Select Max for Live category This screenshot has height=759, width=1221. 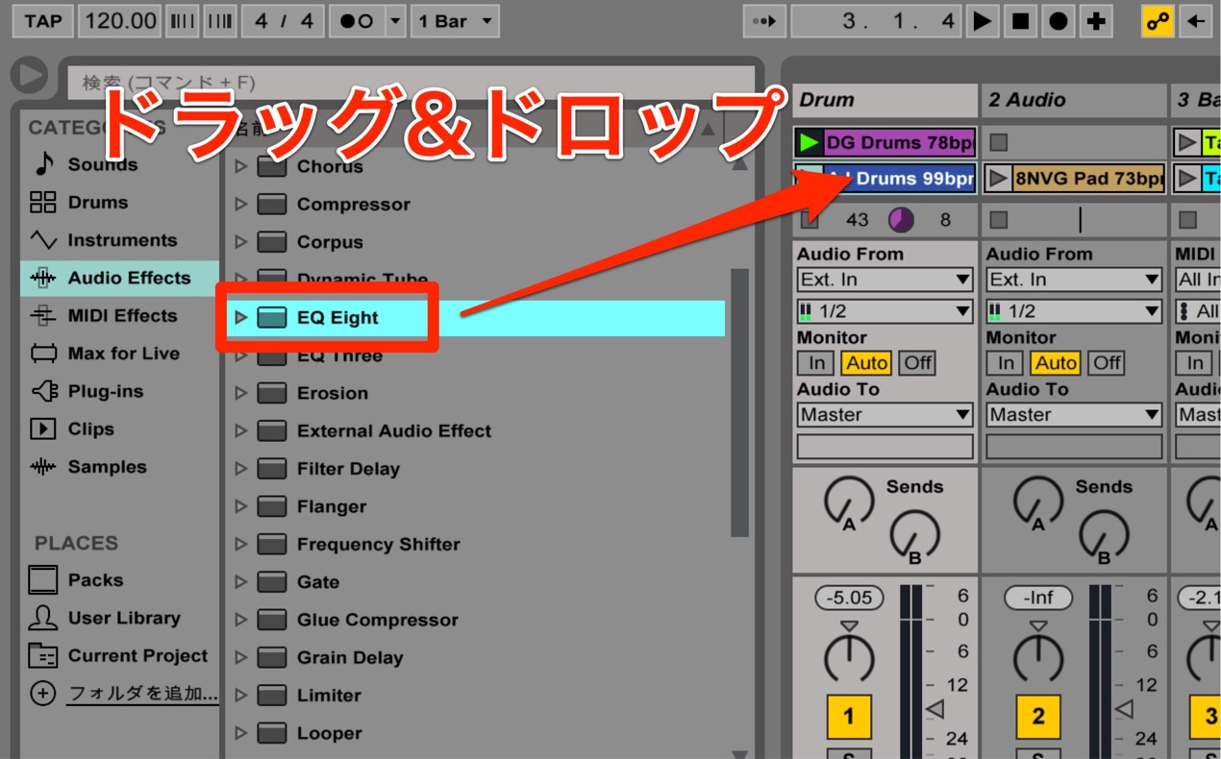(123, 354)
